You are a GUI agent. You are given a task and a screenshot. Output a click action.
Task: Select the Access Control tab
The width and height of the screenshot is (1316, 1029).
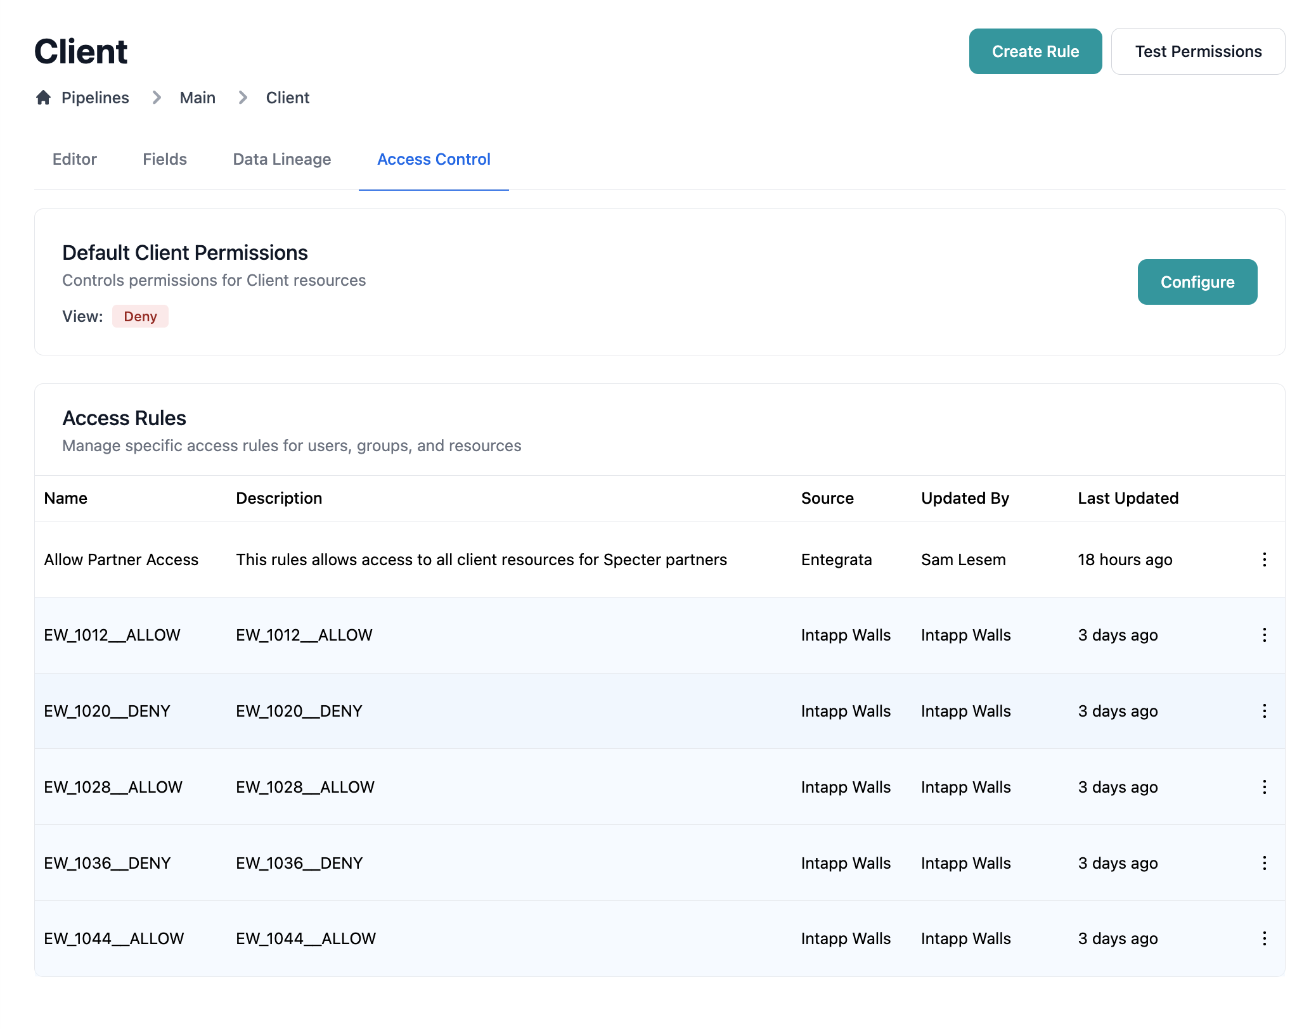coord(434,159)
